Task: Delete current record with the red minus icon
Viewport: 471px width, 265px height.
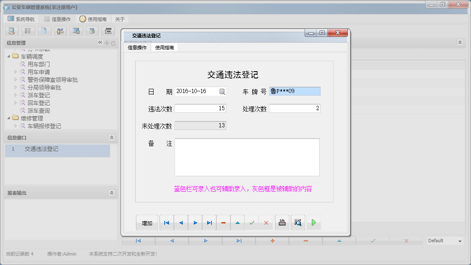Action: 223,223
